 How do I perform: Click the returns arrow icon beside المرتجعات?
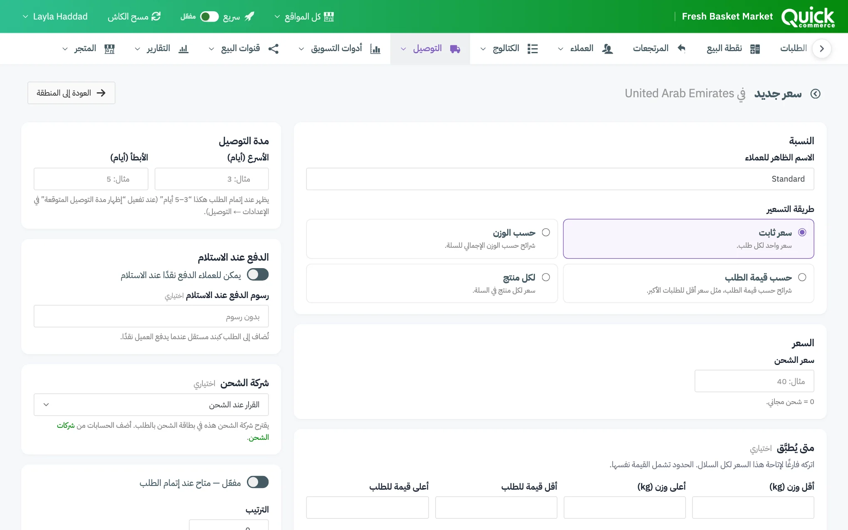[681, 49]
